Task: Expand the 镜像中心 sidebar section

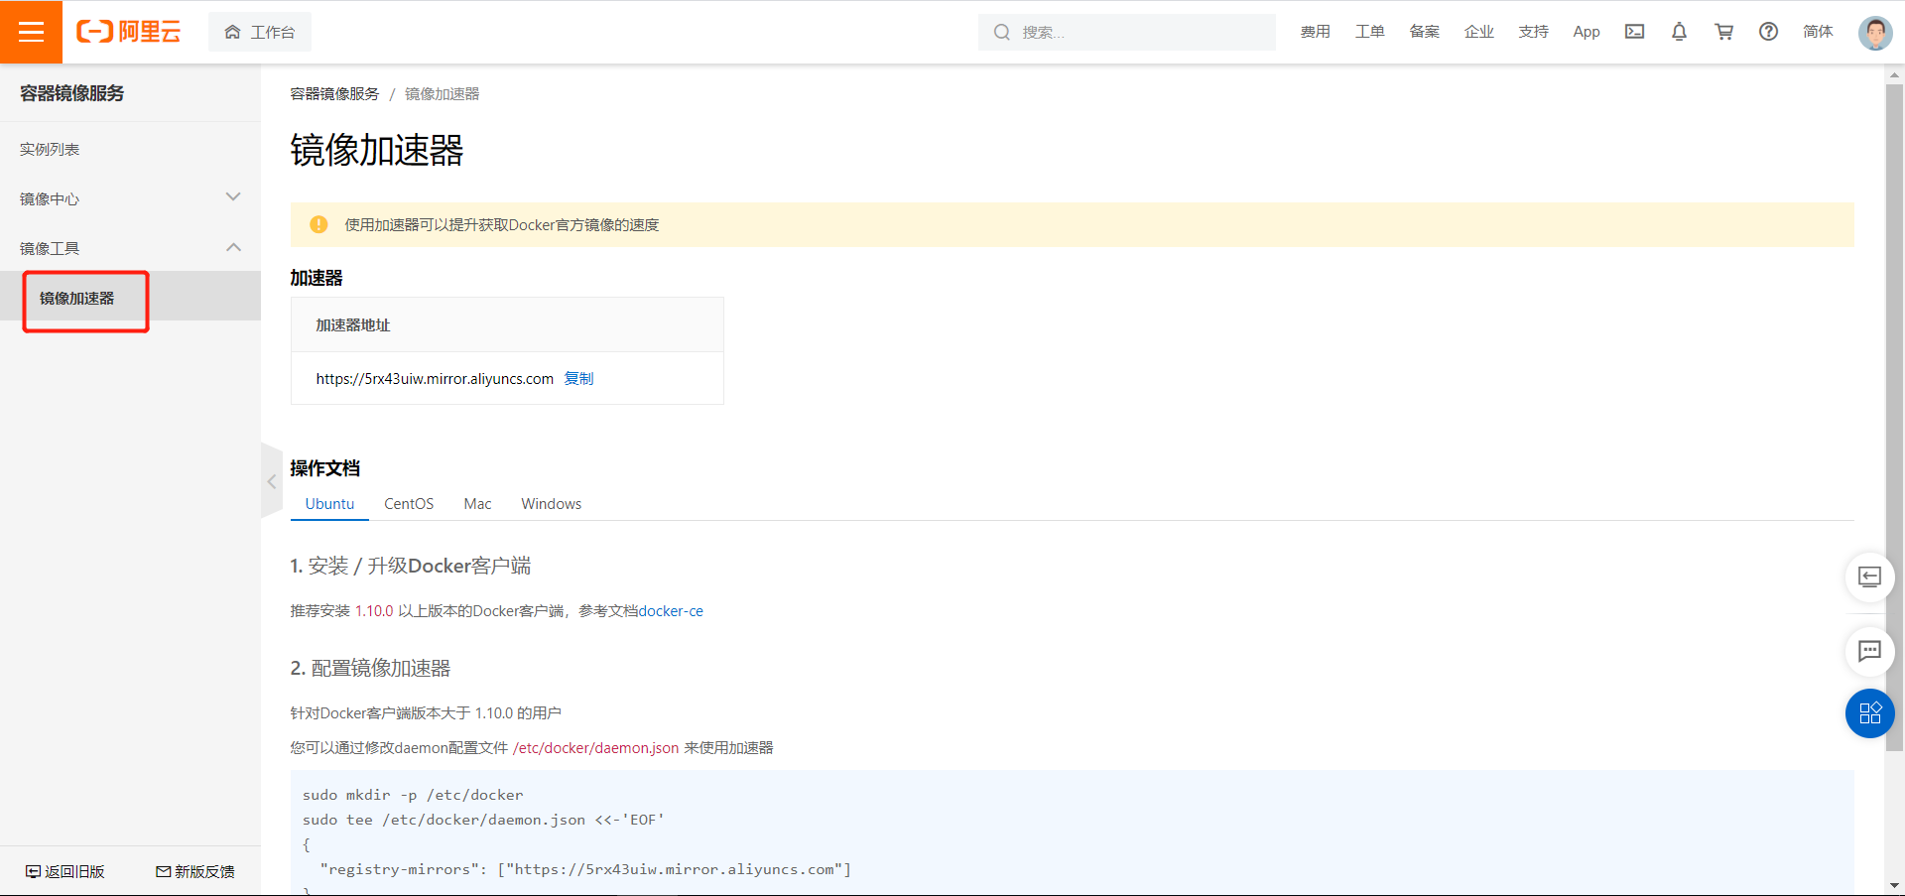Action: (233, 197)
